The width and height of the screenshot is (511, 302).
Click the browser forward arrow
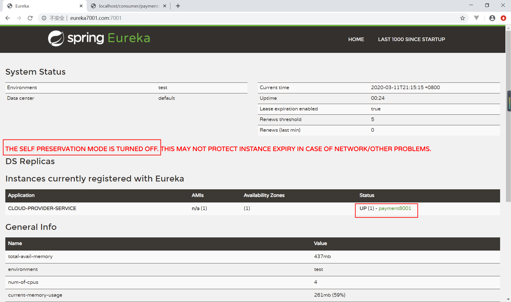tap(19, 18)
